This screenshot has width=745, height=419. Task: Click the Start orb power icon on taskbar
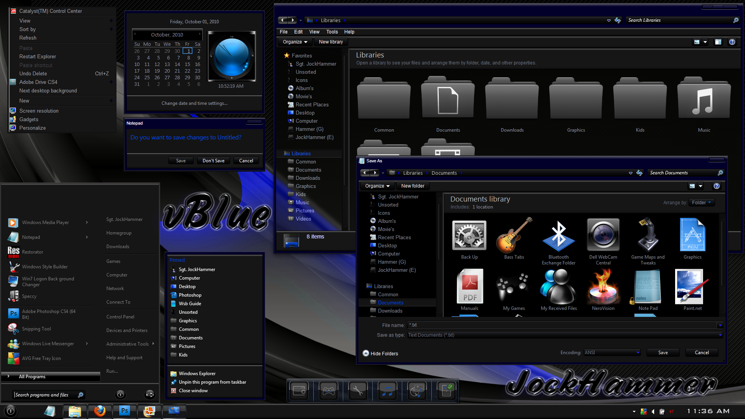(10, 411)
